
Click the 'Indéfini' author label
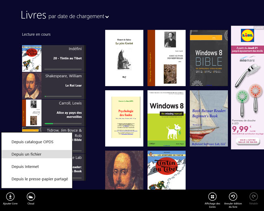coord(75,49)
